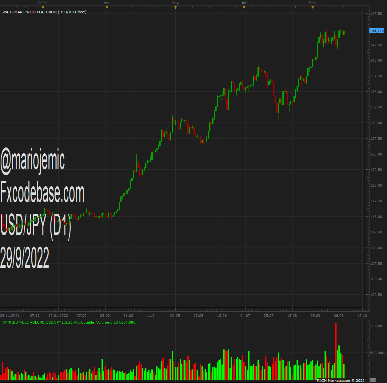The height and width of the screenshot is (383, 387).
Task: Click the 02.05 date axis label
Action: [x=175, y=316]
